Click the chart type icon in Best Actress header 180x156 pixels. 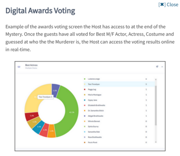pyautogui.click(x=157, y=67)
